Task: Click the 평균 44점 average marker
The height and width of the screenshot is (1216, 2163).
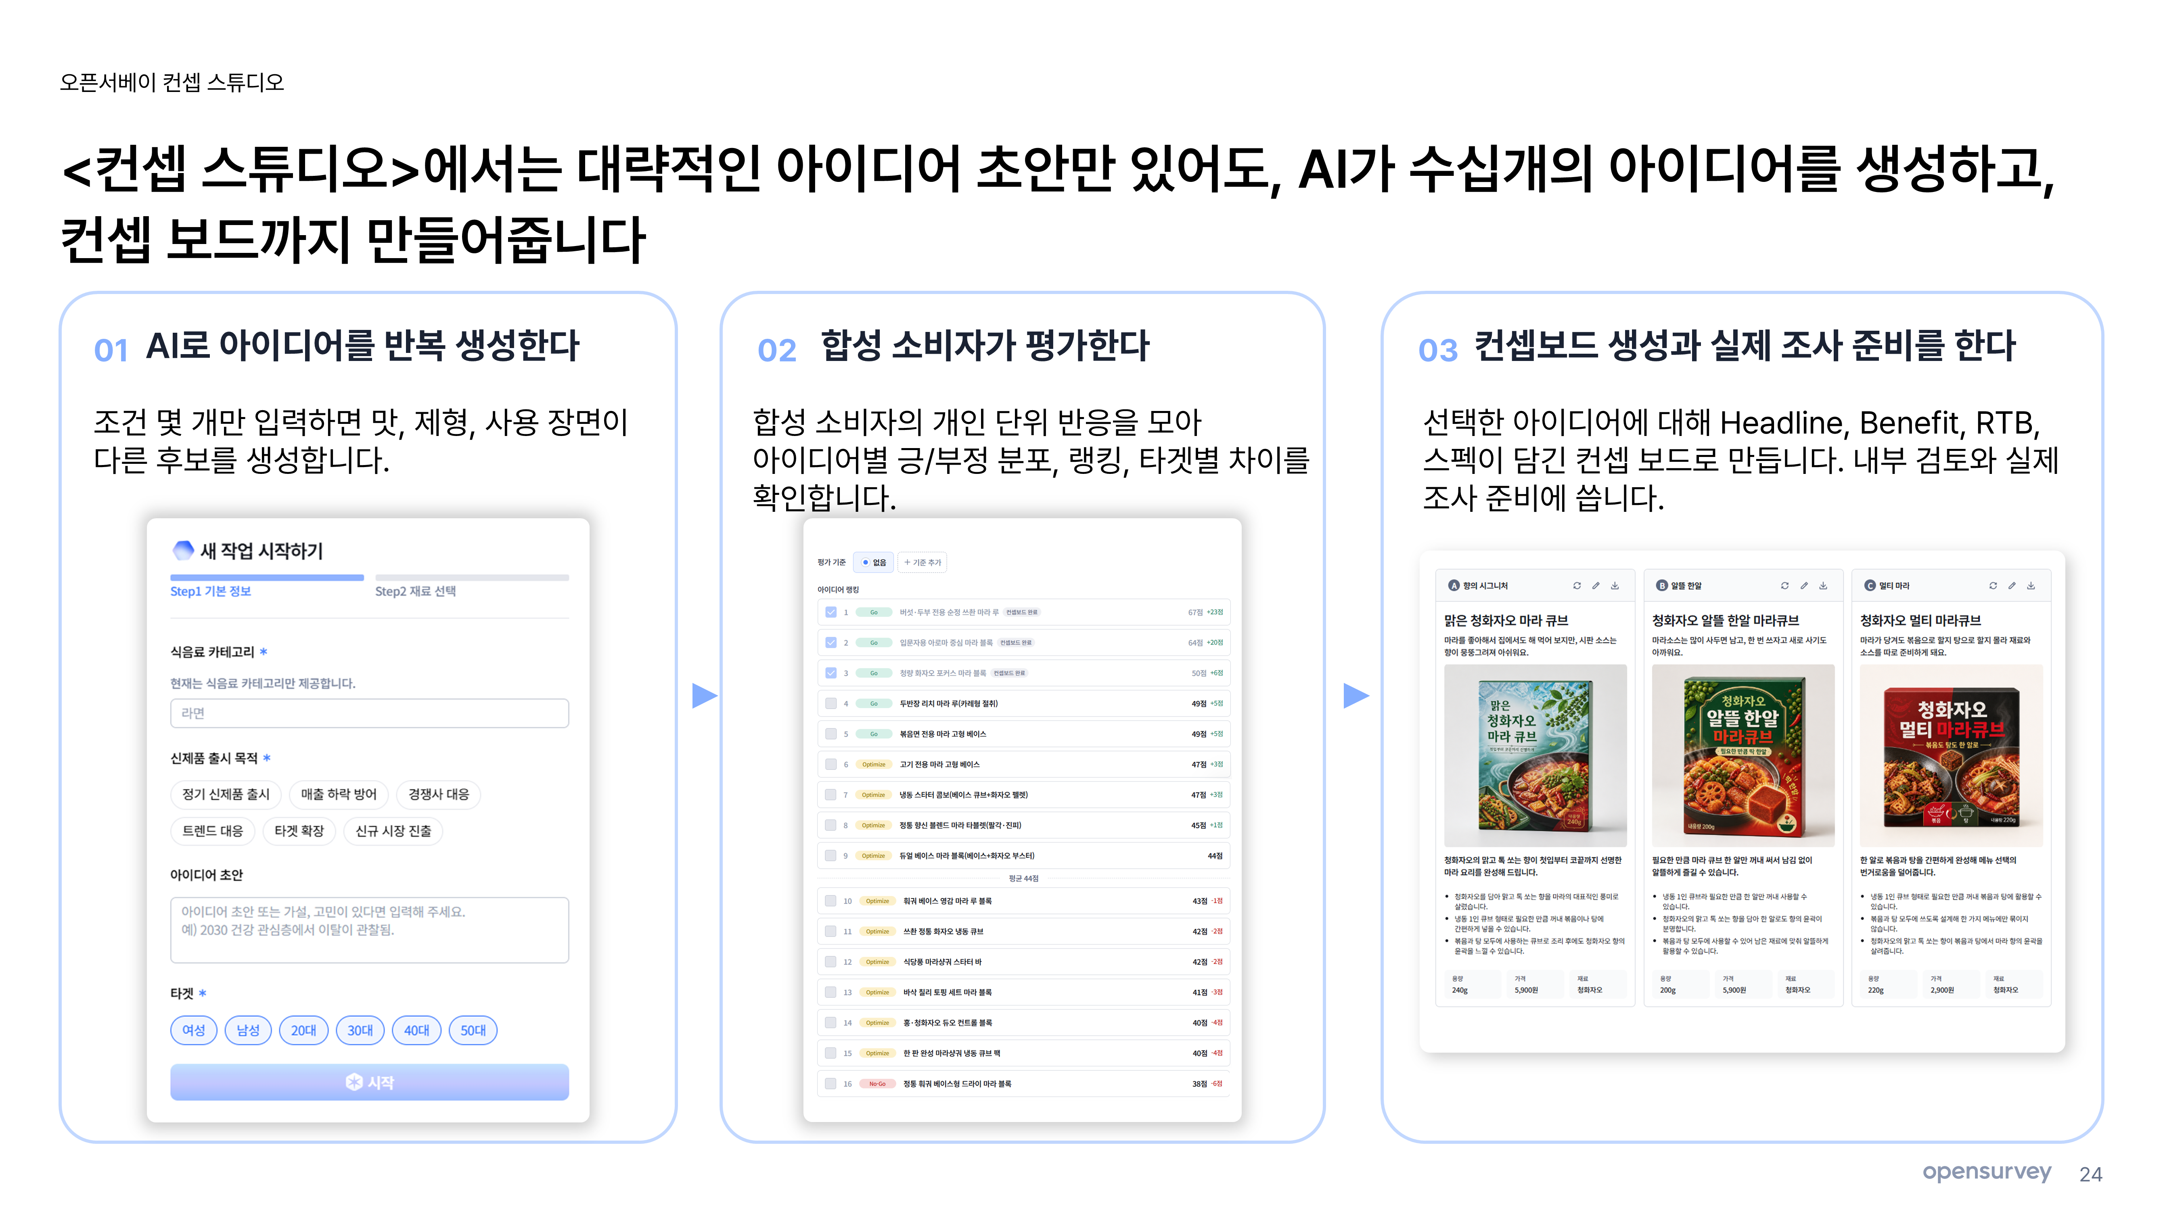Action: [x=1023, y=879]
